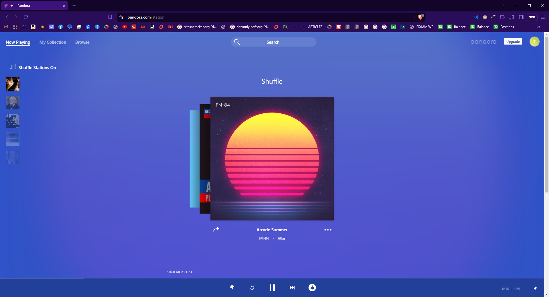Viewport: 549px width, 297px height.
Task: Toggle the browser sidebar panel
Action: 521,17
